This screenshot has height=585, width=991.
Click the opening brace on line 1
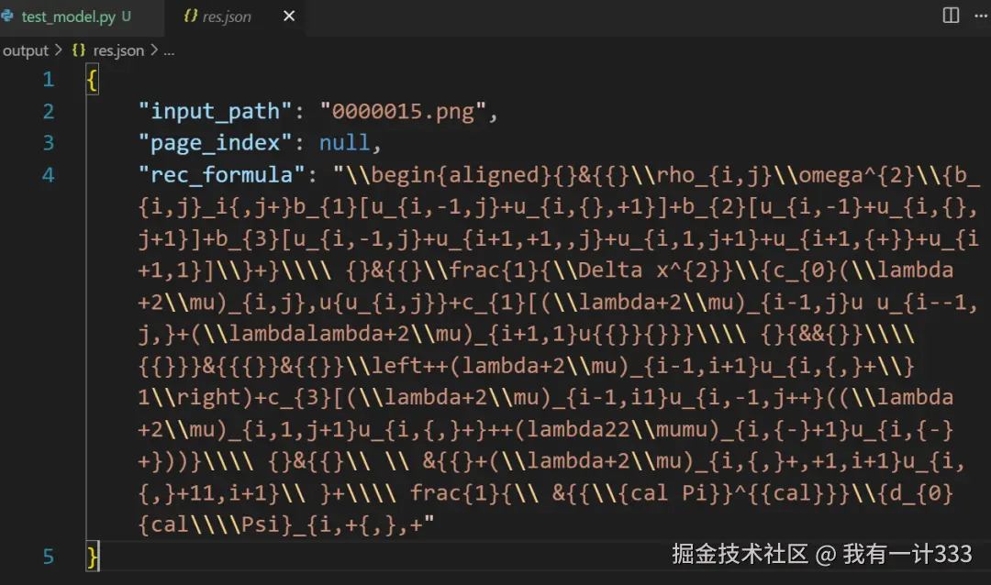(91, 79)
